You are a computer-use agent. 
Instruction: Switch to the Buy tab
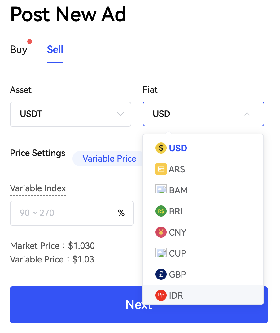tap(19, 50)
